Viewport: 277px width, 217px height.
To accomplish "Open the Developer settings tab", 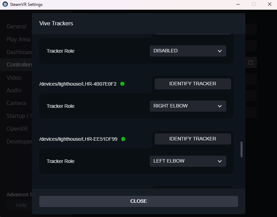I will coord(19,142).
